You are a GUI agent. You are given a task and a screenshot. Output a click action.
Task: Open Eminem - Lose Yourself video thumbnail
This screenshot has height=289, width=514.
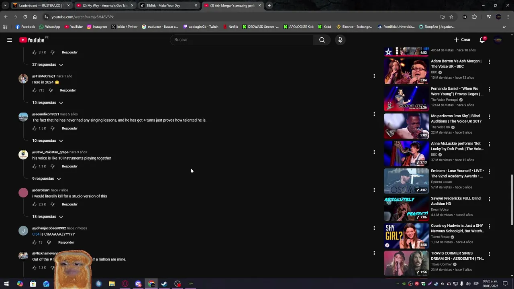coord(406,181)
